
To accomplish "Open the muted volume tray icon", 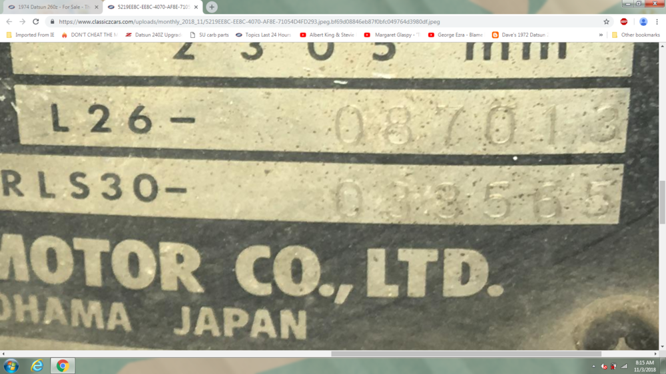I will click(603, 366).
